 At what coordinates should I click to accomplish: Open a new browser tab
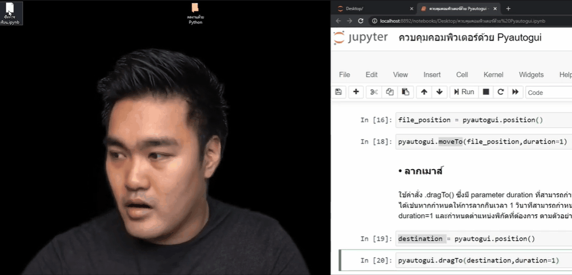tap(508, 9)
